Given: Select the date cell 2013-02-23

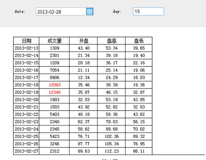Looking at the screenshot, I should pos(26,122).
